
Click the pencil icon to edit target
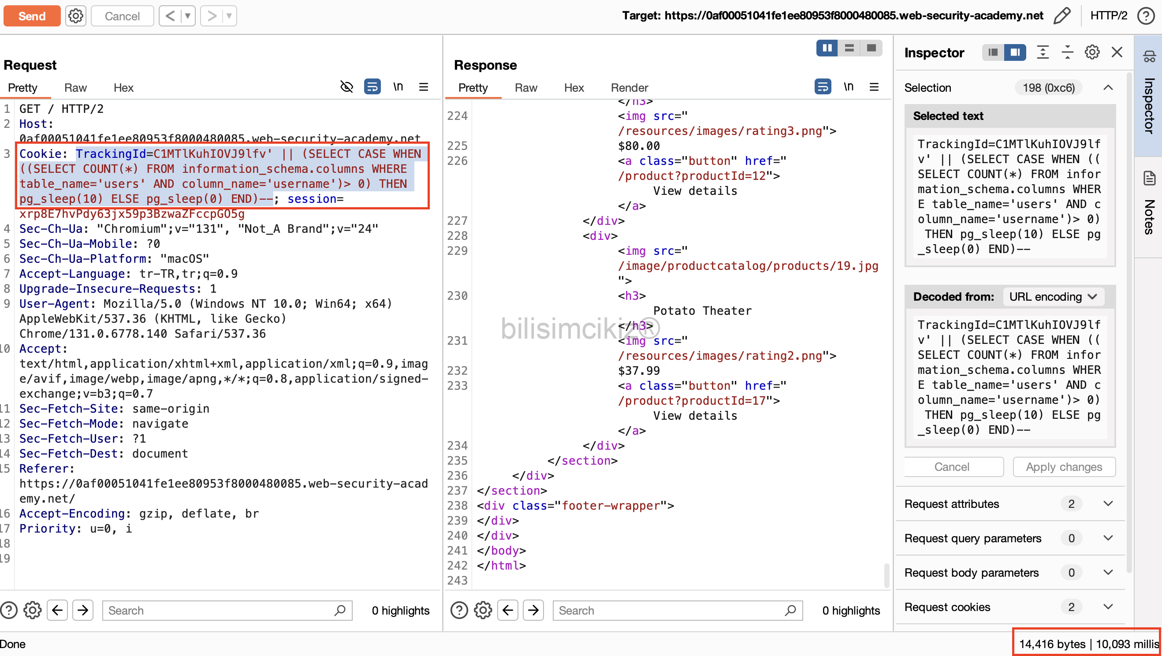pos(1062,16)
